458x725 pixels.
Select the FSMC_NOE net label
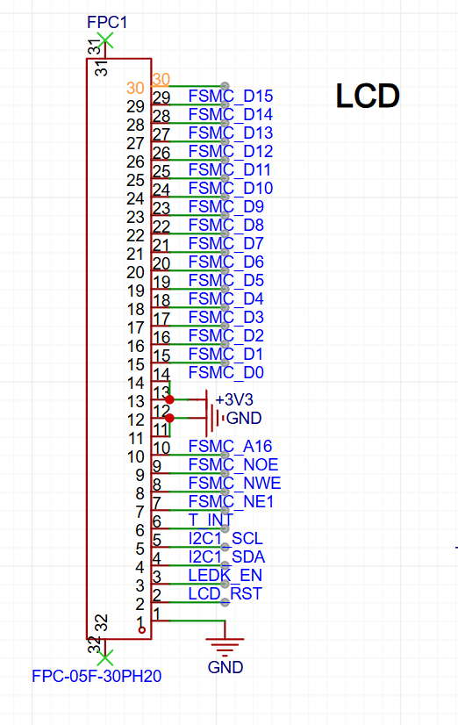[233, 464]
